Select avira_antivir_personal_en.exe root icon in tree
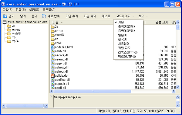Screen dimensions: 182x115 [5, 22]
